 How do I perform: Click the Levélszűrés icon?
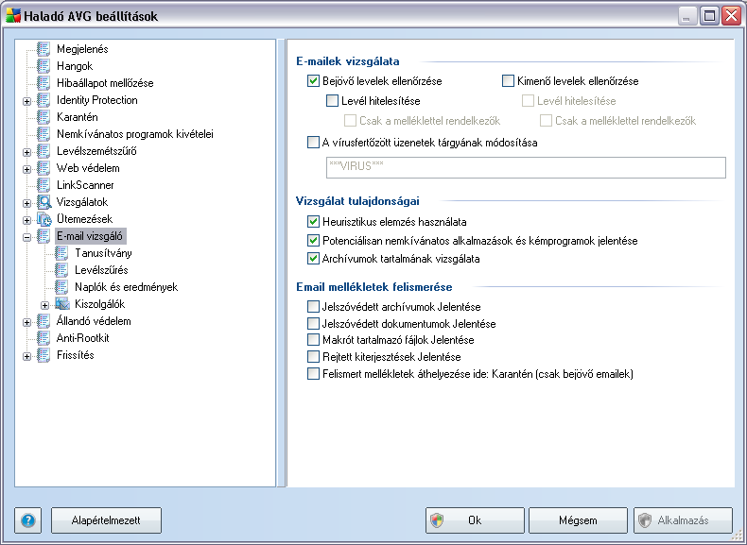(61, 270)
